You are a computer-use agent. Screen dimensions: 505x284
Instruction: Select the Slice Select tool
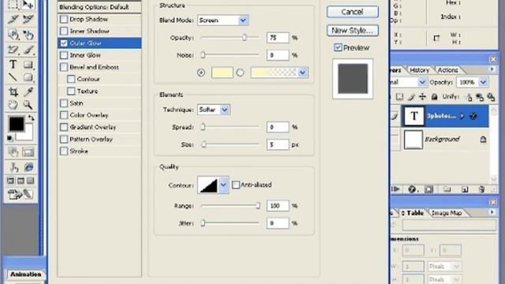pos(28,19)
